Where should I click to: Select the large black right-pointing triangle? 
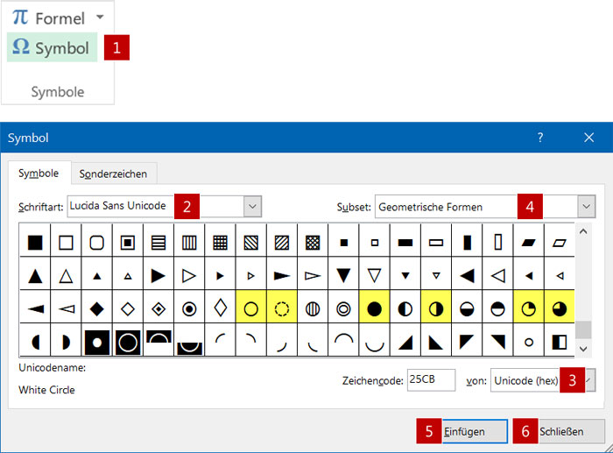tap(159, 276)
